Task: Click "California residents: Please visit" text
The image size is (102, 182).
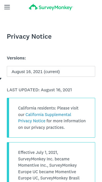Action: point(48,108)
